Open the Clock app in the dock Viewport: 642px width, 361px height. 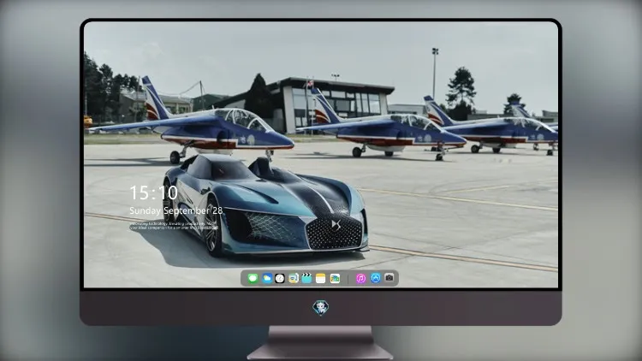coord(280,278)
